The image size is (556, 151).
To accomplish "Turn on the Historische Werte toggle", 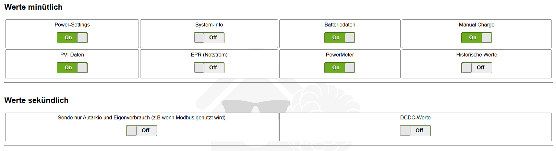I will (x=477, y=68).
